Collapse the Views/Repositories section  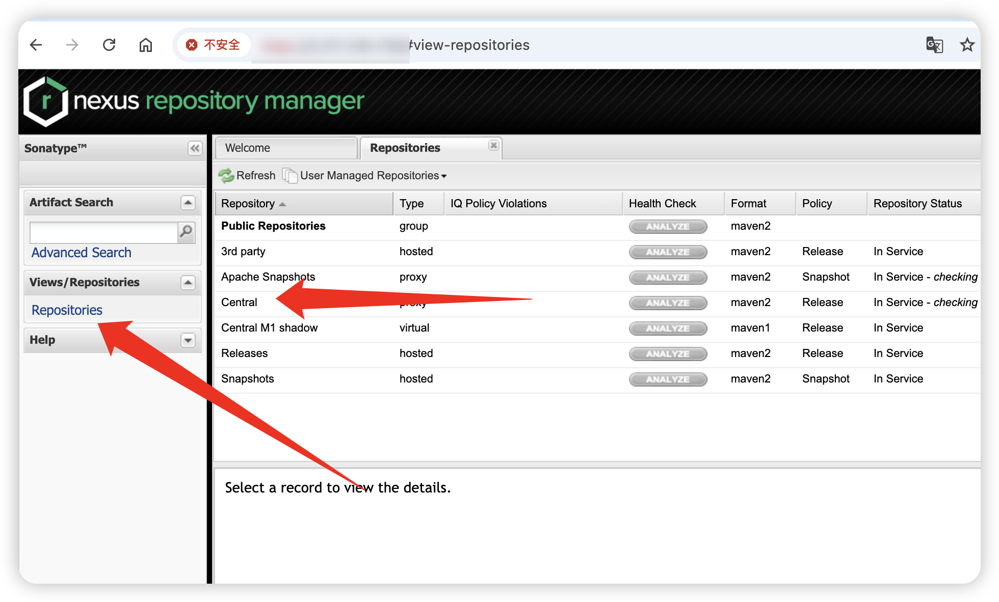[x=188, y=283]
